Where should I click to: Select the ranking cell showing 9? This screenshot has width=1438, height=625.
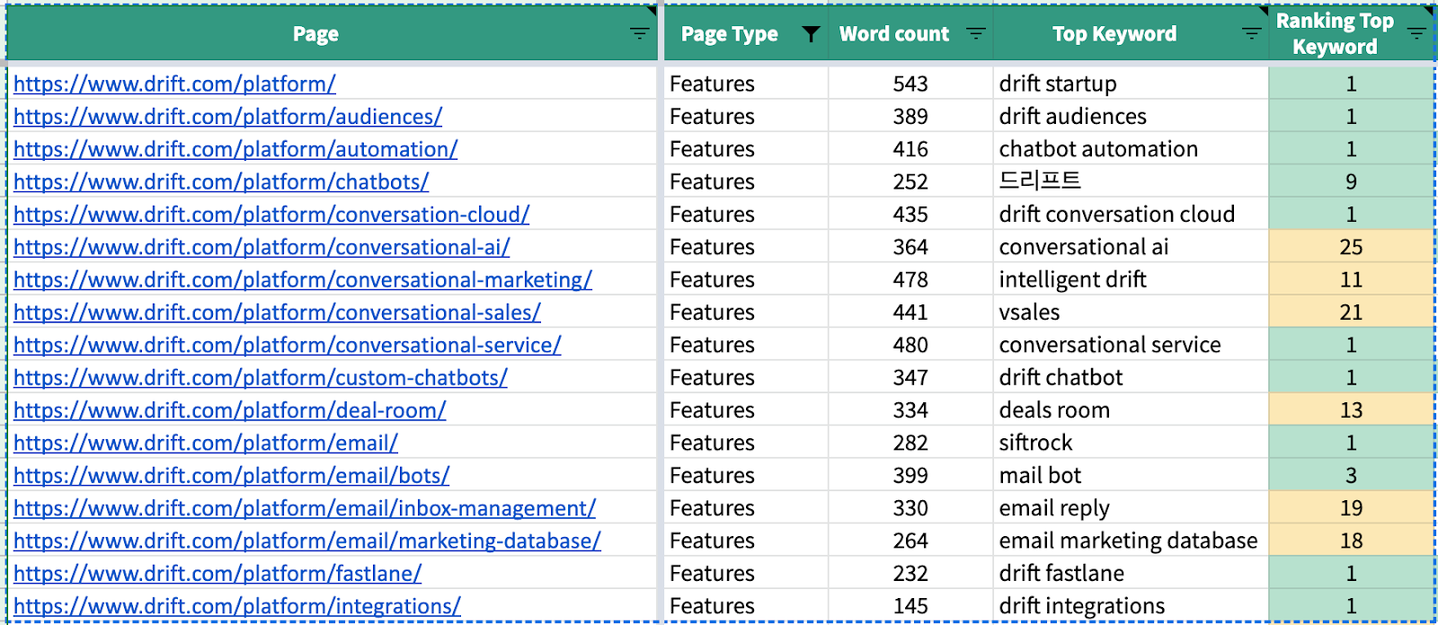point(1351,181)
